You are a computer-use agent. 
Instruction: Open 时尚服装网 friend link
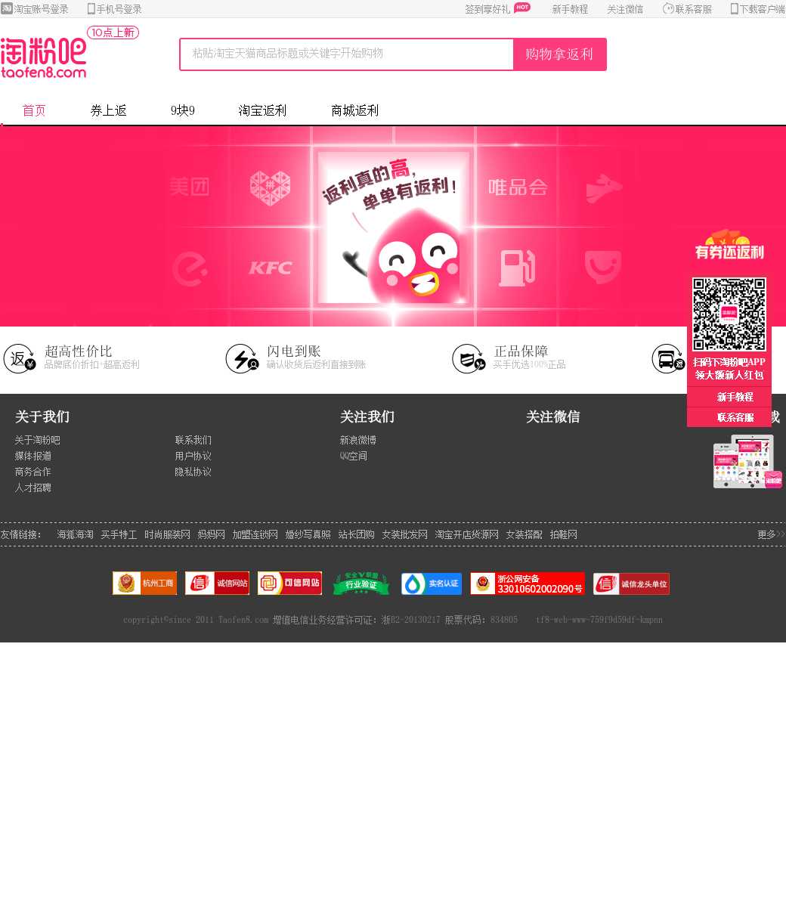pos(167,534)
